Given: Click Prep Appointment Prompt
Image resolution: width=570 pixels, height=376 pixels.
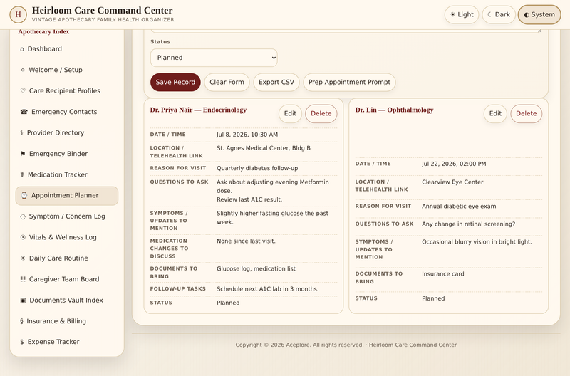Looking at the screenshot, I should [x=349, y=82].
